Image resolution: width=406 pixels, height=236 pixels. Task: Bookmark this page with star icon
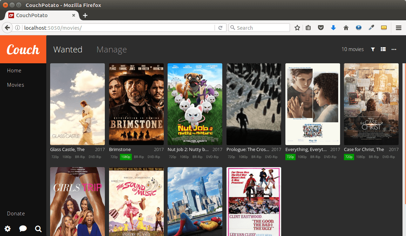point(297,28)
